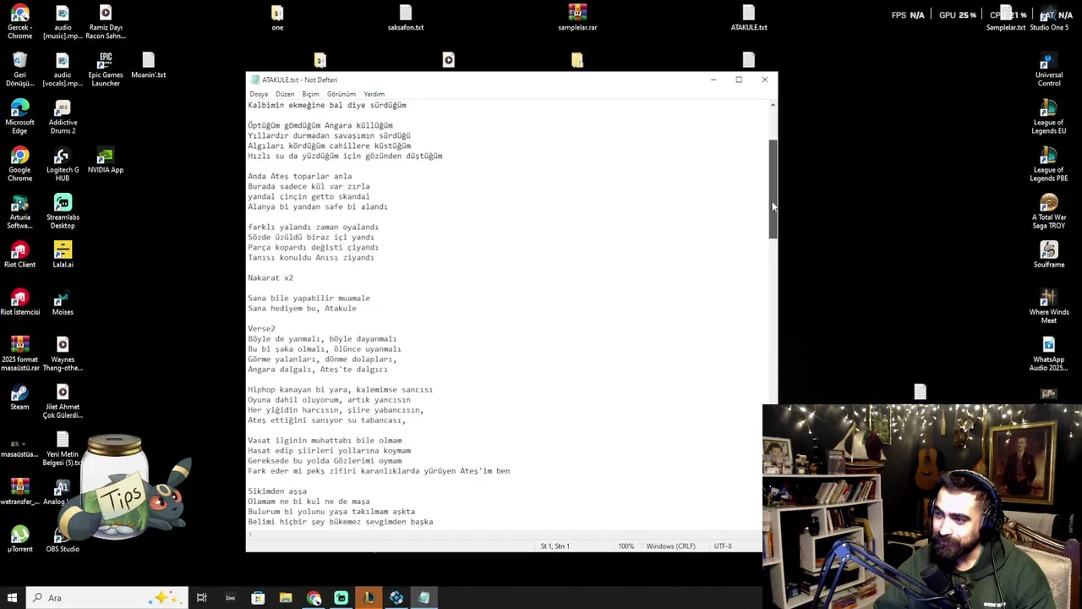Select the samplelar.rar archive on desktop

[x=577, y=18]
